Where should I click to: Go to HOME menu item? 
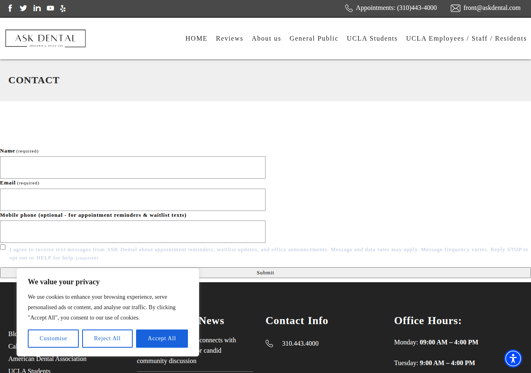pos(196,39)
